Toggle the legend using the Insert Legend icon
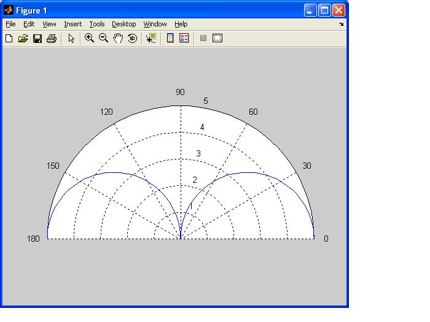The height and width of the screenshot is (322, 430). [184, 38]
